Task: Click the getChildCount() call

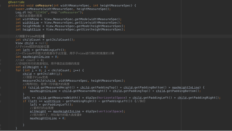Action: [x=60, y=40]
